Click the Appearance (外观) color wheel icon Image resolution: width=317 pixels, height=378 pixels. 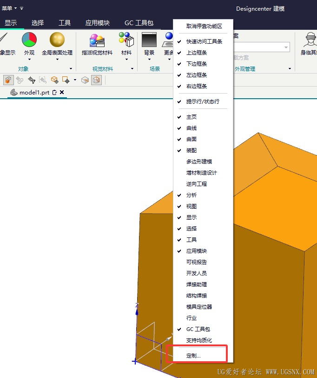29,40
